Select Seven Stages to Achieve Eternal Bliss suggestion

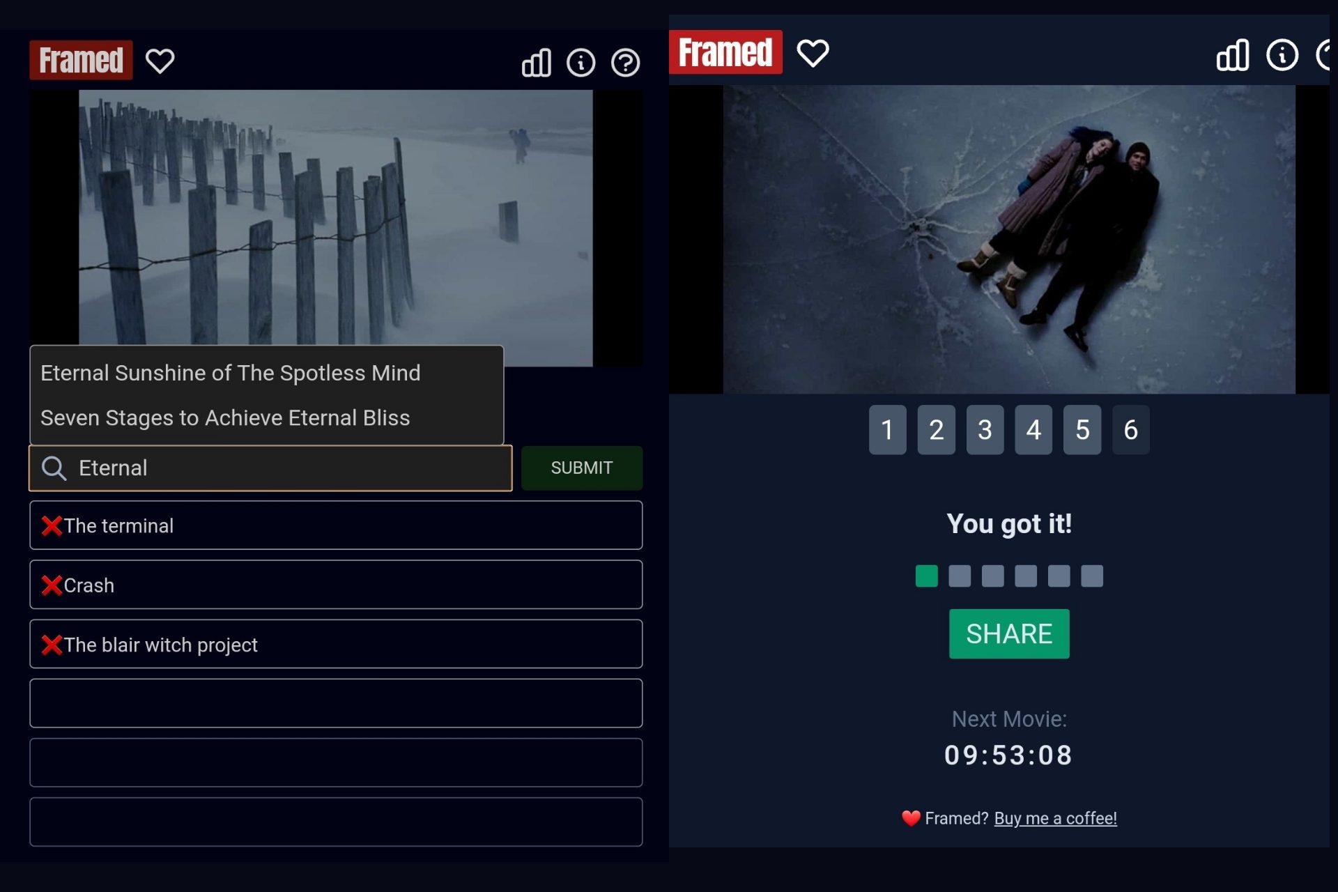(x=266, y=417)
